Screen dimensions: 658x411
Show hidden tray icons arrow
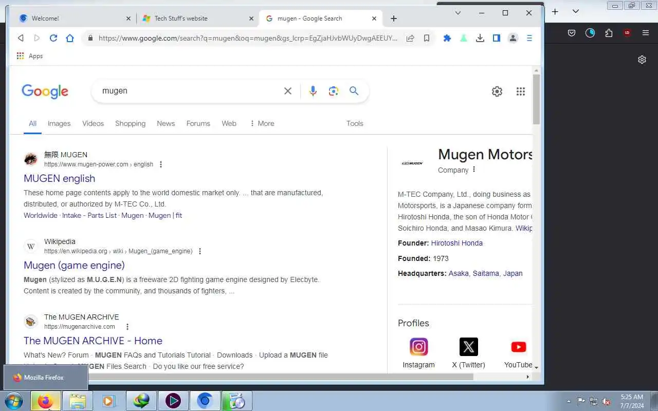coord(569,401)
